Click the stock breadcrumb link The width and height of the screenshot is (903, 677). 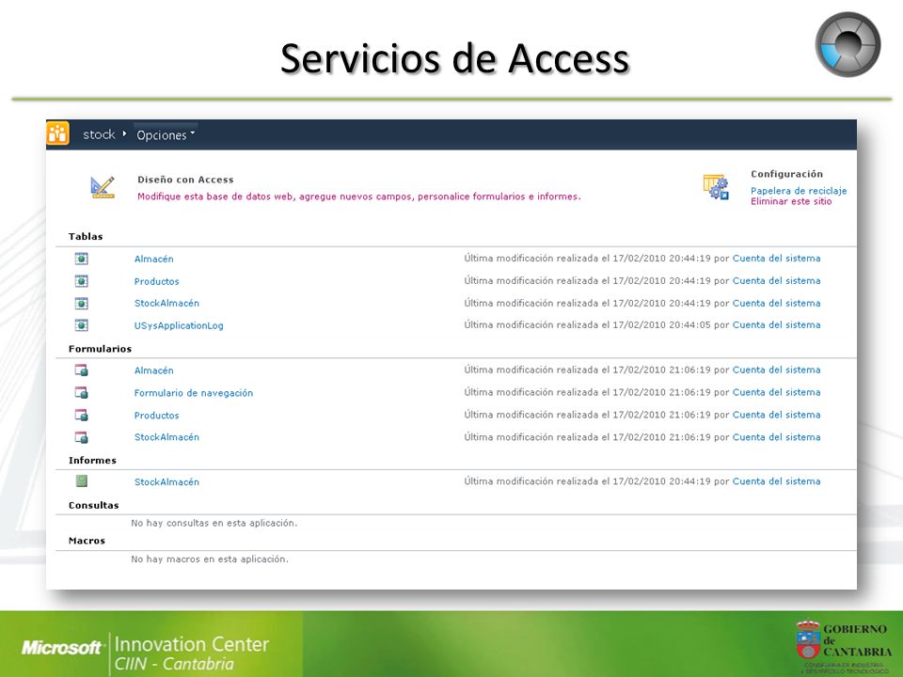(x=99, y=134)
